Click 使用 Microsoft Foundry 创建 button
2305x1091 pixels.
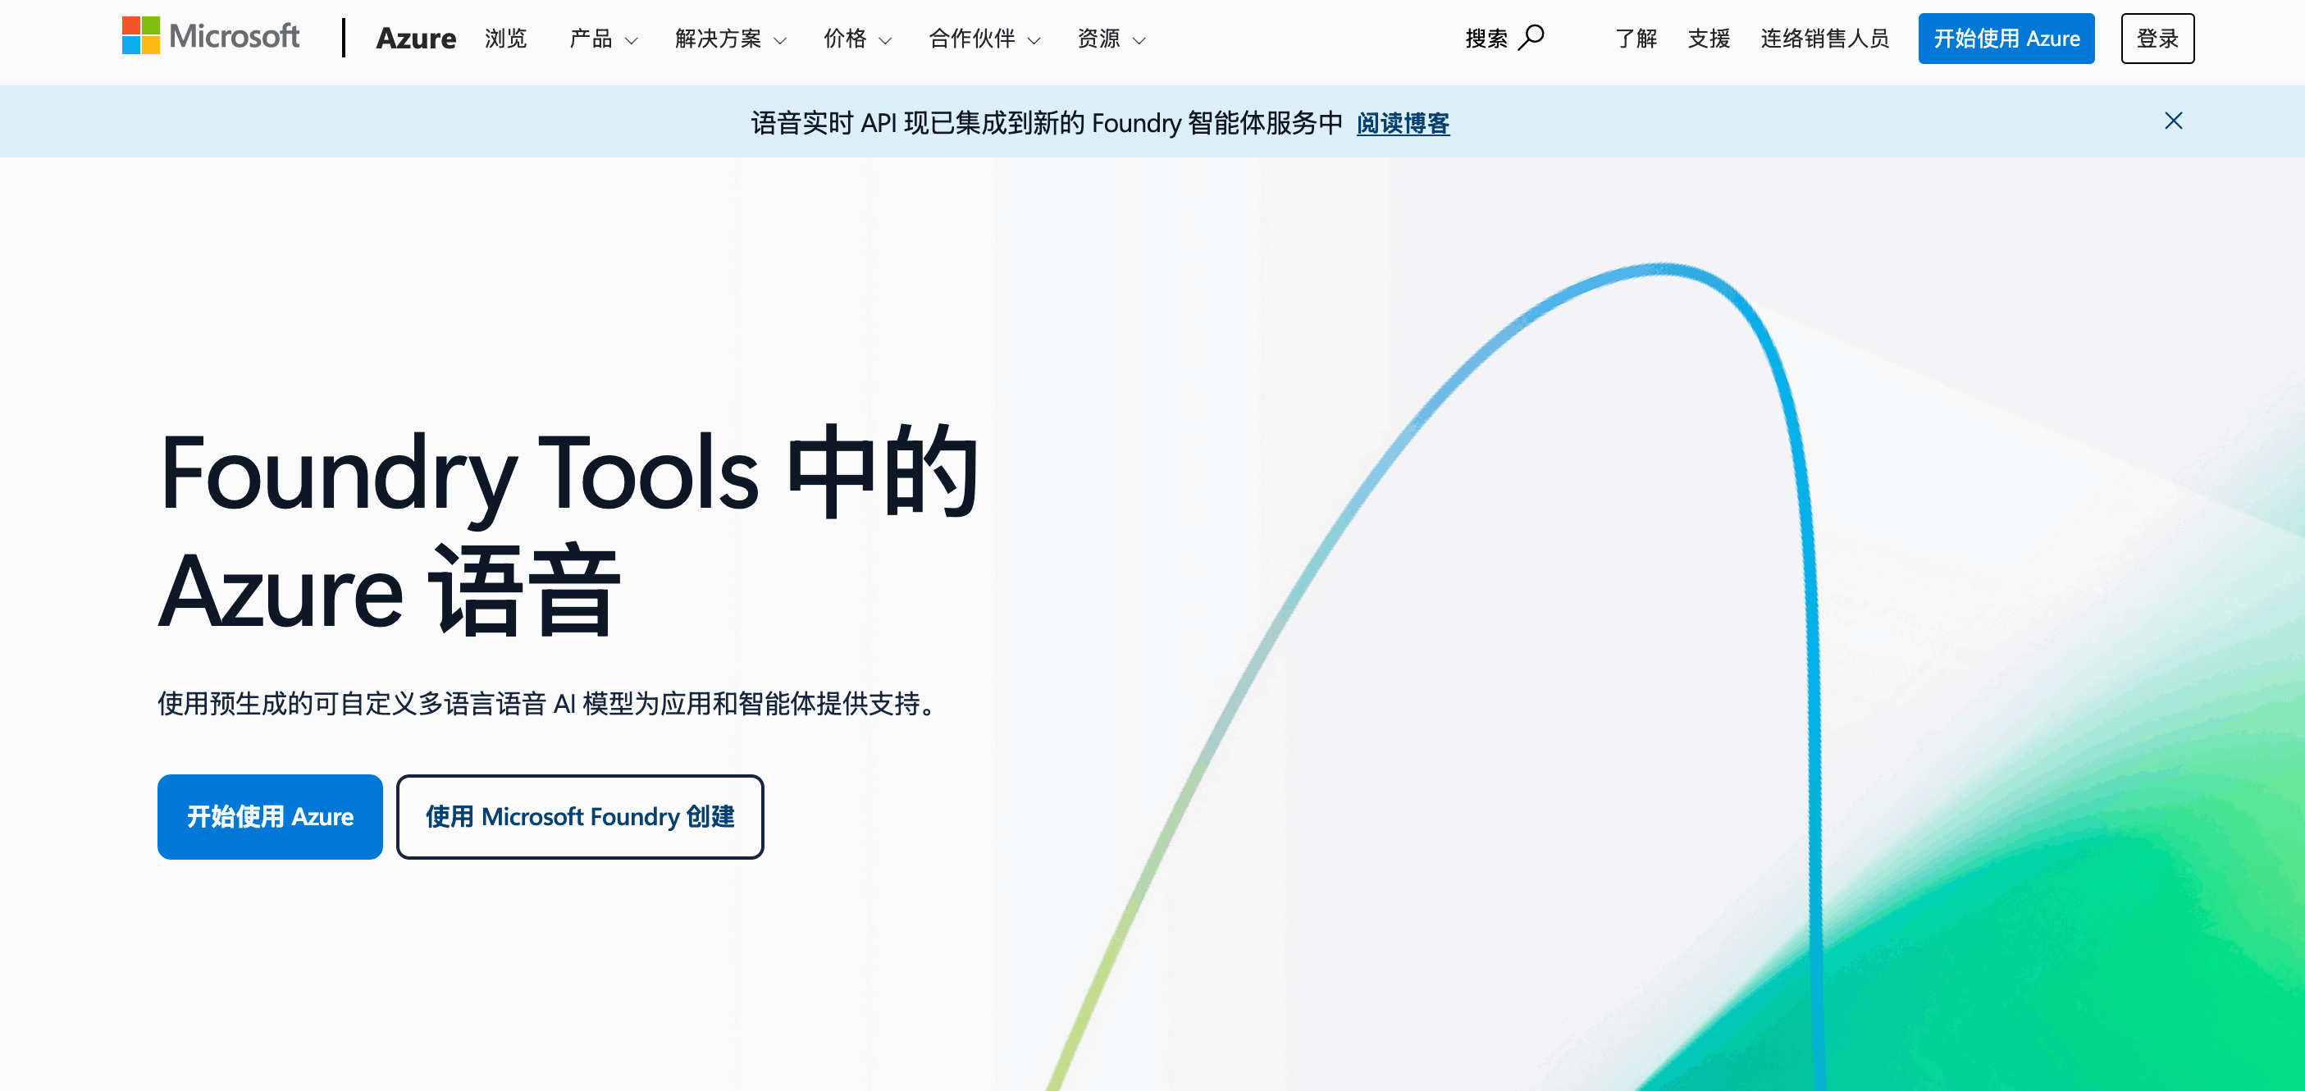[580, 816]
